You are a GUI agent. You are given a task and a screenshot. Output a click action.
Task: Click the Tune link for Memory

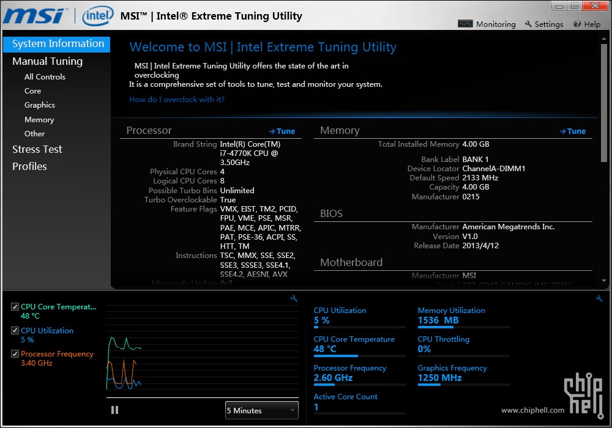pos(573,131)
